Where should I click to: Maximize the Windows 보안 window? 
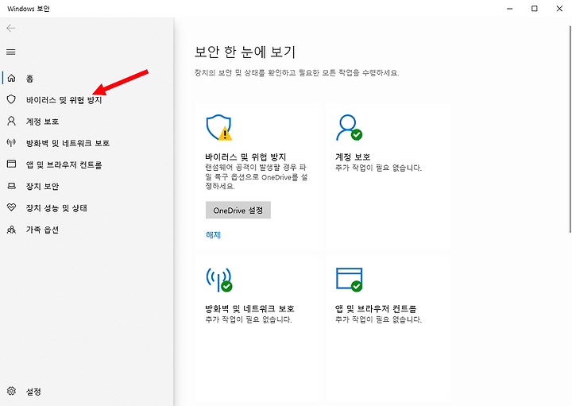[535, 9]
